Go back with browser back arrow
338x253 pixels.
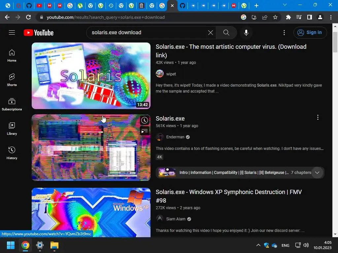(7, 17)
